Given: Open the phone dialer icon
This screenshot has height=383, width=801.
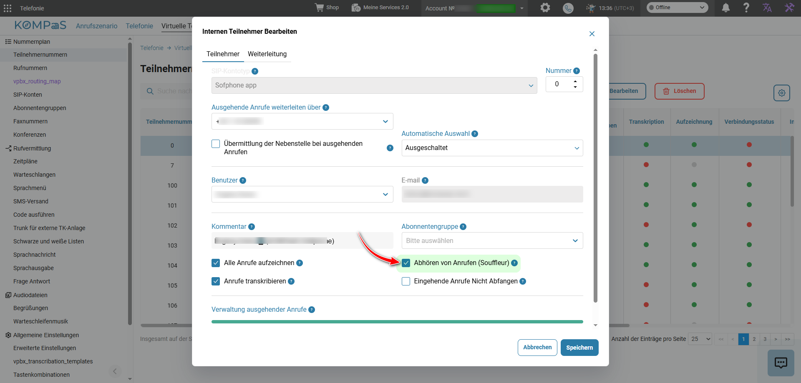Looking at the screenshot, I should [568, 8].
